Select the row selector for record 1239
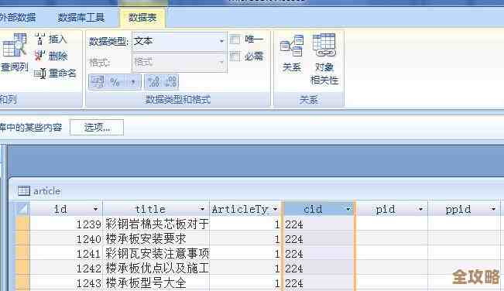The width and height of the screenshot is (504, 291). [x=22, y=224]
